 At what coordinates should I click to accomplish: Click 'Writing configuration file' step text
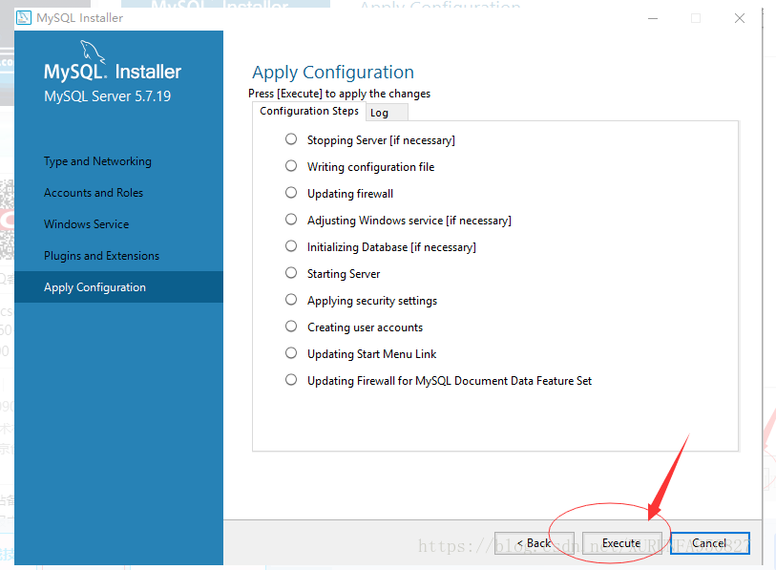(370, 167)
